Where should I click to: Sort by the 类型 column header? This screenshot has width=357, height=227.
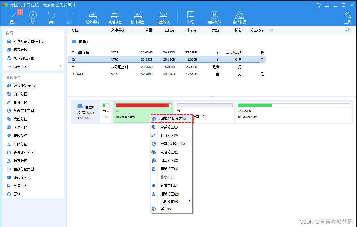[x=216, y=30]
